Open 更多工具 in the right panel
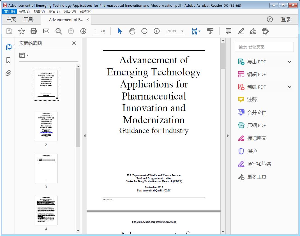Viewport: 300px width, 236px height. coord(256,177)
